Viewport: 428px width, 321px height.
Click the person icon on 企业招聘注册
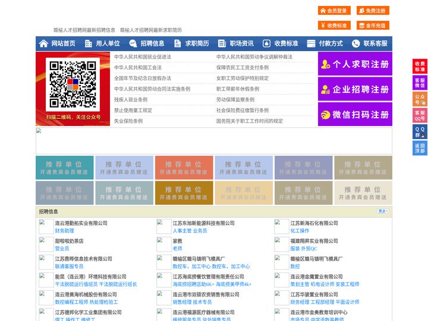[x=325, y=89]
